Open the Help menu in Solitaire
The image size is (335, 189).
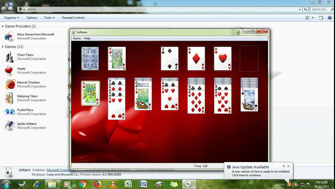click(x=87, y=38)
